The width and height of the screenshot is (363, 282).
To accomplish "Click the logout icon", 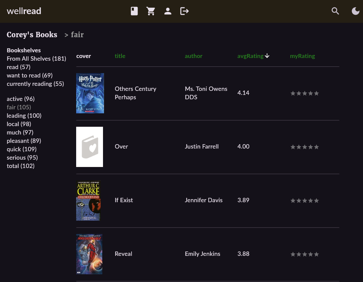I will point(185,11).
